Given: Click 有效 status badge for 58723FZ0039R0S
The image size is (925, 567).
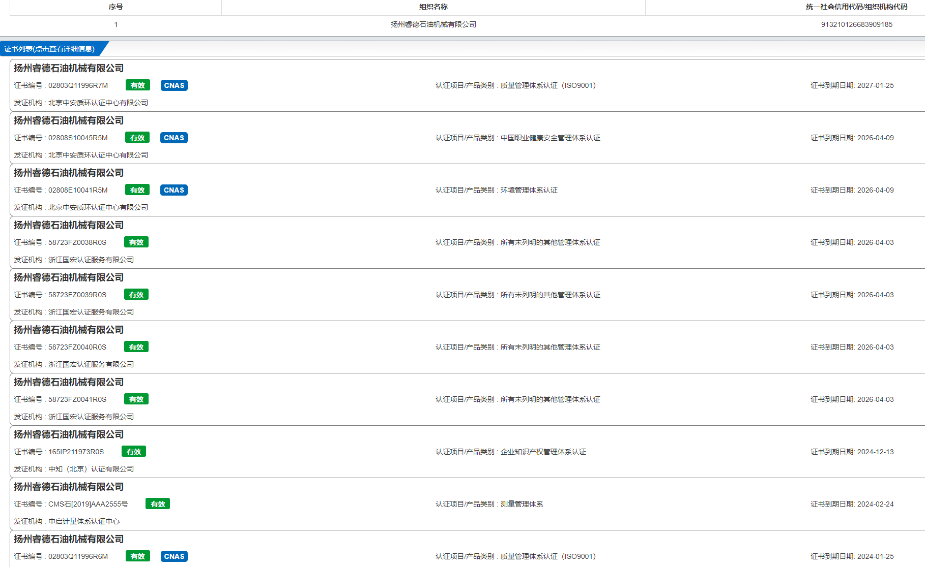Looking at the screenshot, I should click(x=136, y=295).
